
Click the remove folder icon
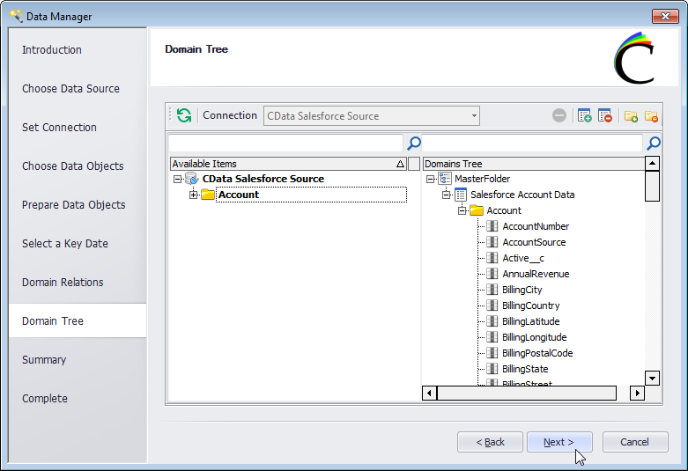pyautogui.click(x=652, y=115)
